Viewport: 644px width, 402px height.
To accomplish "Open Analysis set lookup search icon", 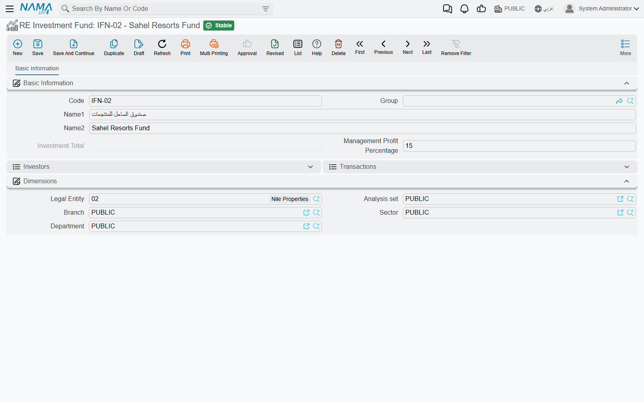I will click(x=630, y=199).
